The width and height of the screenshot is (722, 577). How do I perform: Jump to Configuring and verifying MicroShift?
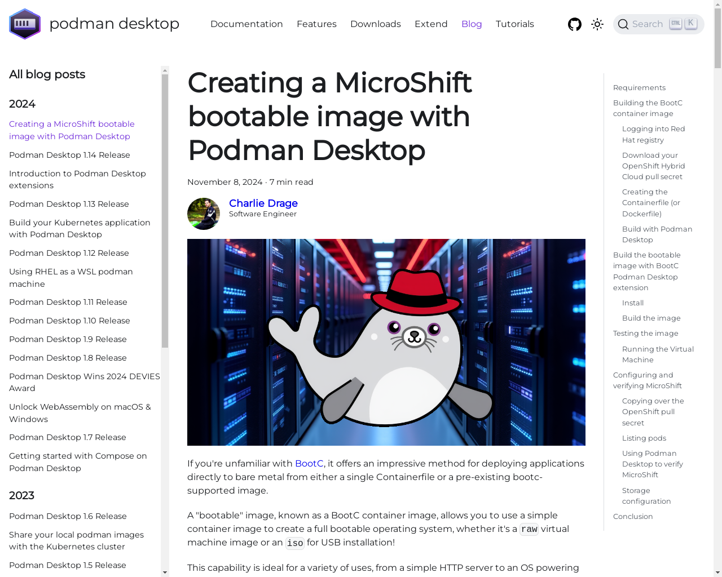648,380
